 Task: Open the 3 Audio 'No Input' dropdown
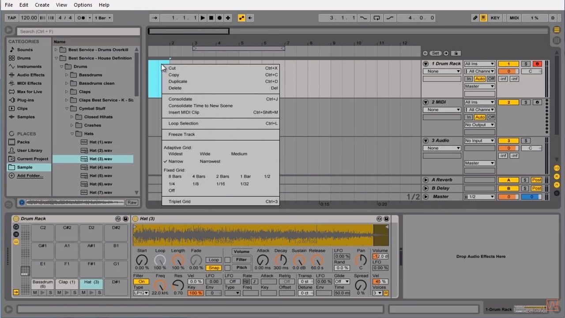(479, 140)
